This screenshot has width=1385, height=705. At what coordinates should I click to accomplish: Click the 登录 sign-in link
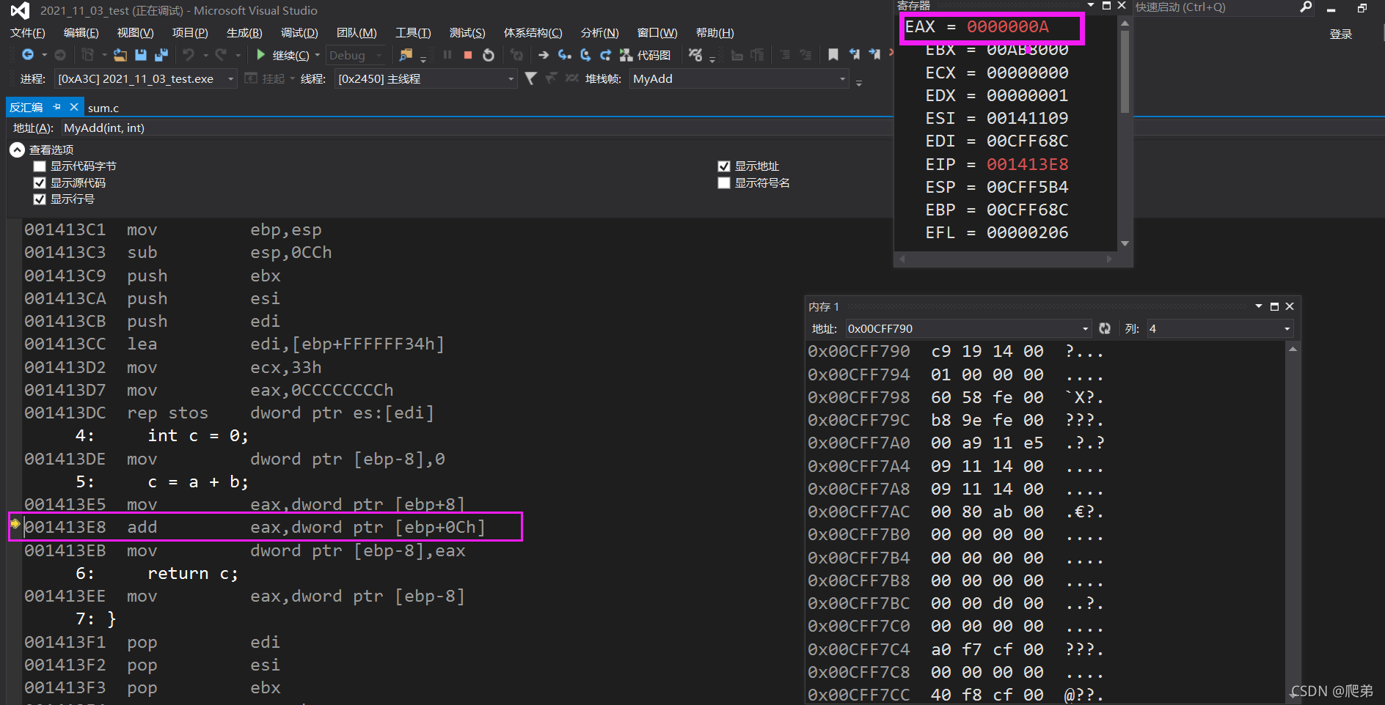tap(1341, 34)
